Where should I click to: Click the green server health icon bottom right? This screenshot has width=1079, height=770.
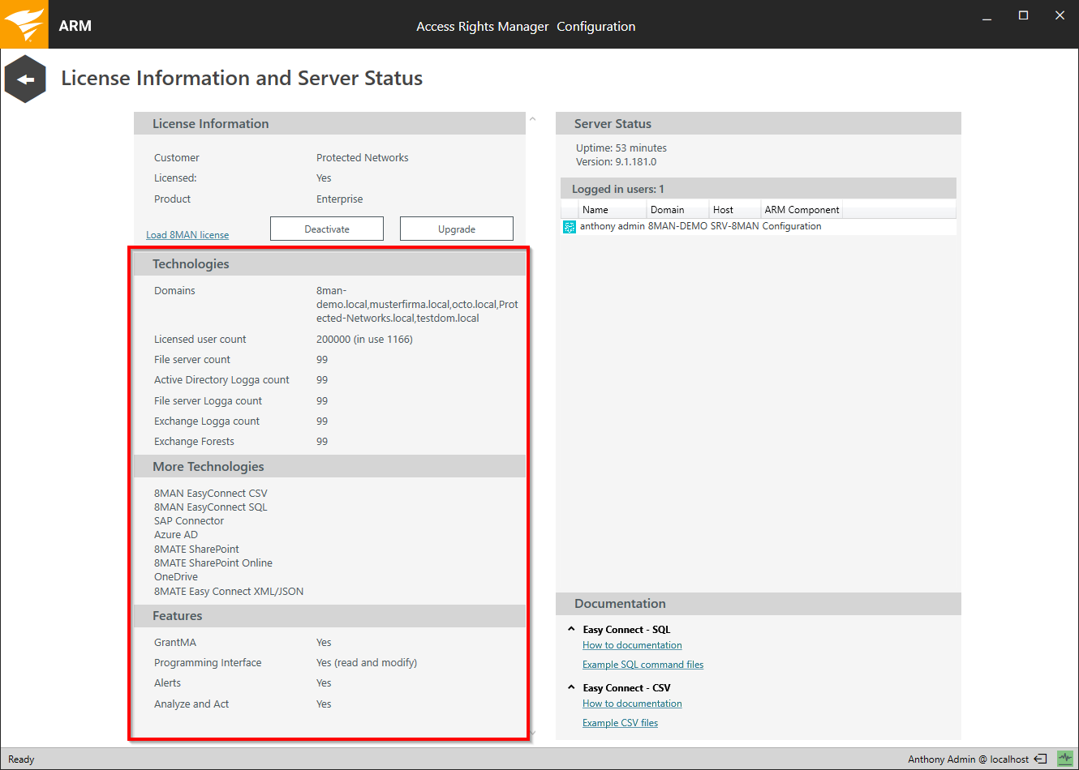point(1067,759)
